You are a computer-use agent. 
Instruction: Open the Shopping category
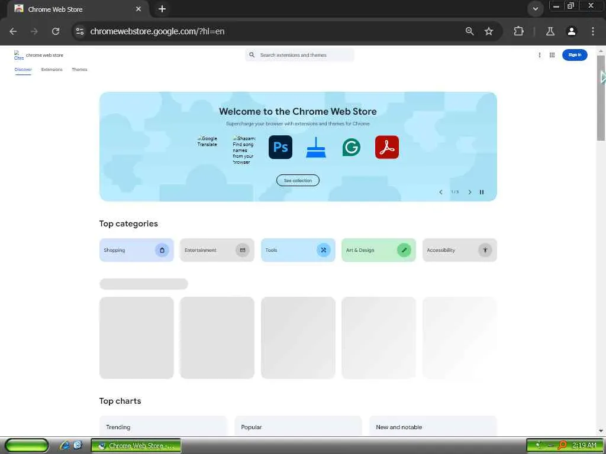coord(137,250)
